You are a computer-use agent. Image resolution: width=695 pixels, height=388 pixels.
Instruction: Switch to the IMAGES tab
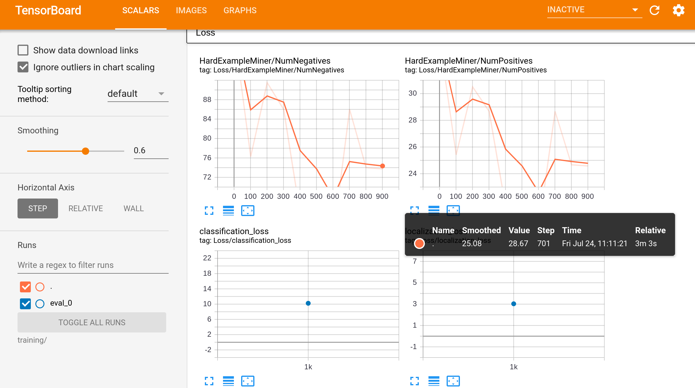click(191, 11)
